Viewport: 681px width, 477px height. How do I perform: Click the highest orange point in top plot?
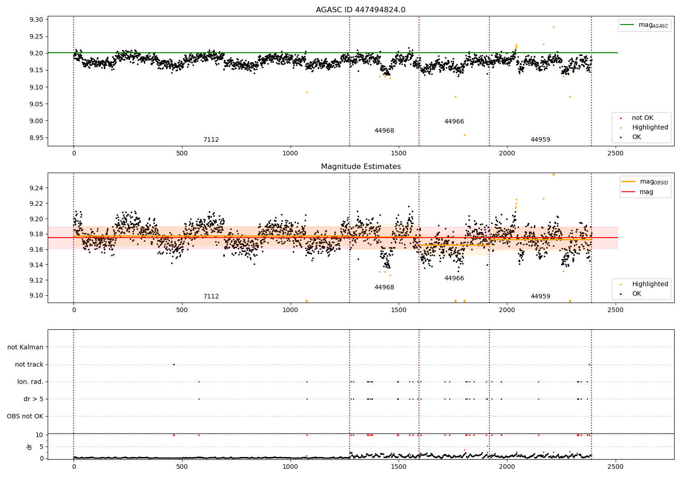(553, 27)
